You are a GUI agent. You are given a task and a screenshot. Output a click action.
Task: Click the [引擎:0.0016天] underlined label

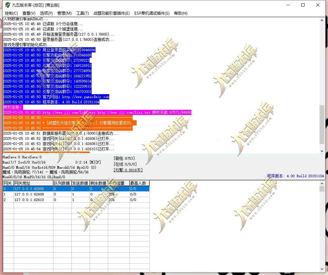[x=128, y=170]
